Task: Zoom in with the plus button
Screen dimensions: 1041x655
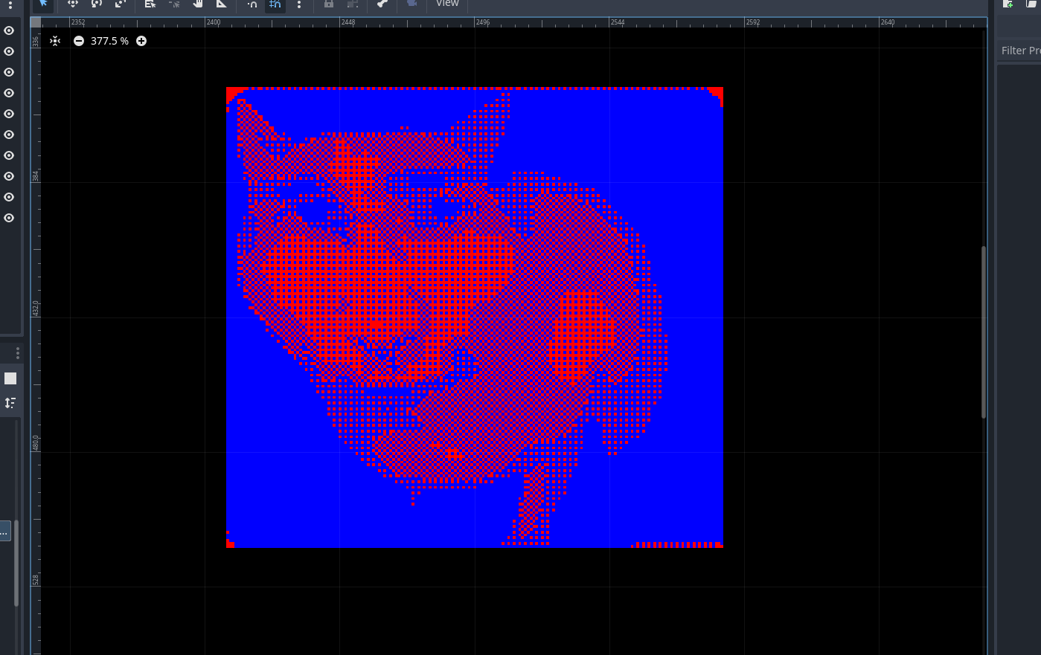Action: [141, 41]
